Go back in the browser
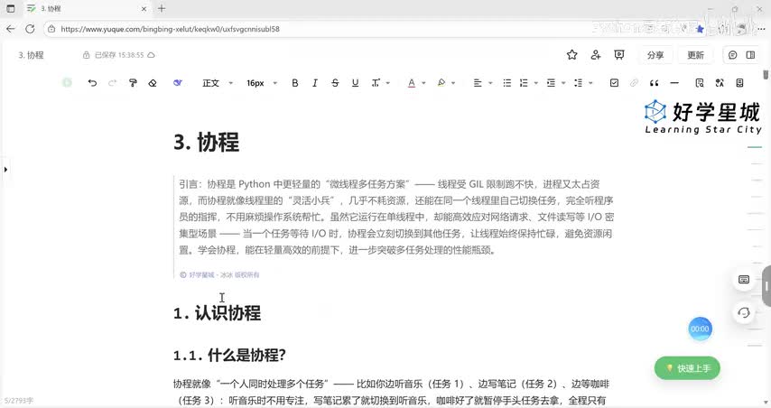Viewport: 771px width, 408px height. pyautogui.click(x=10, y=29)
